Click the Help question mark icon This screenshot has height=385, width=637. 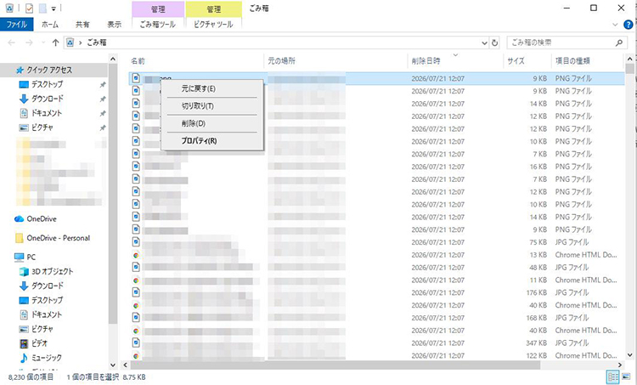click(628, 25)
